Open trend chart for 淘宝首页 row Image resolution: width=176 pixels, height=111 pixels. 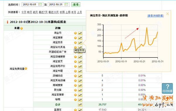[x=80, y=62]
